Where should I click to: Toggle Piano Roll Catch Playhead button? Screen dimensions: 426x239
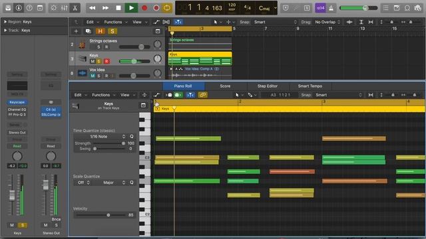(x=190, y=95)
